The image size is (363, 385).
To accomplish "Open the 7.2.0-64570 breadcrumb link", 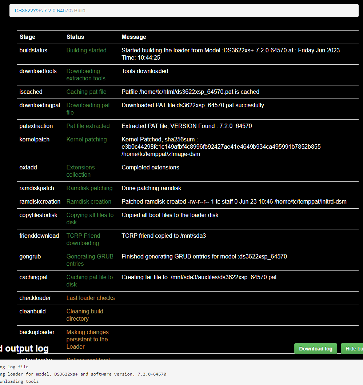I will click(x=58, y=11).
